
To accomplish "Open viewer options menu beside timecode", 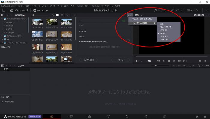I will 208,15.
